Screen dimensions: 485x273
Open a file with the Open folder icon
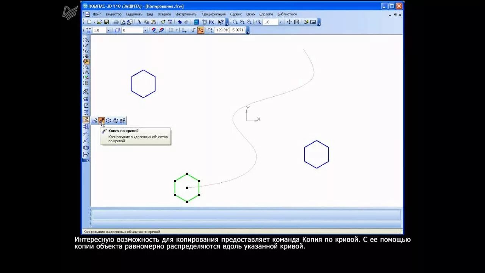point(99,22)
